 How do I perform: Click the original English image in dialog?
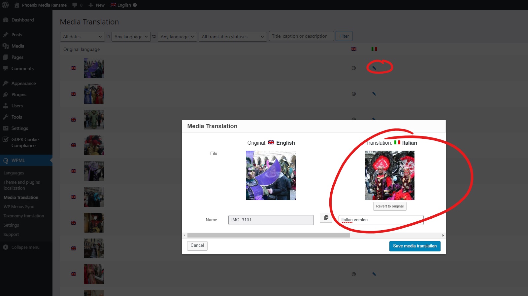coord(271,175)
